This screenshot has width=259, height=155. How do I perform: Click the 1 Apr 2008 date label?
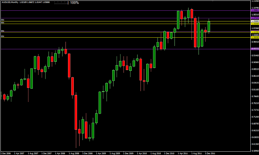[60, 153]
